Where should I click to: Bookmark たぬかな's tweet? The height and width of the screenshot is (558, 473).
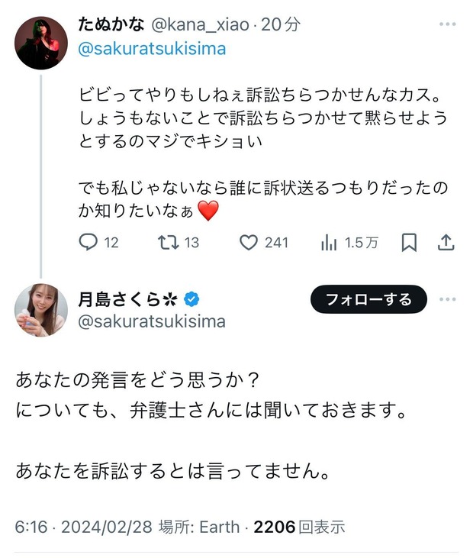409,243
